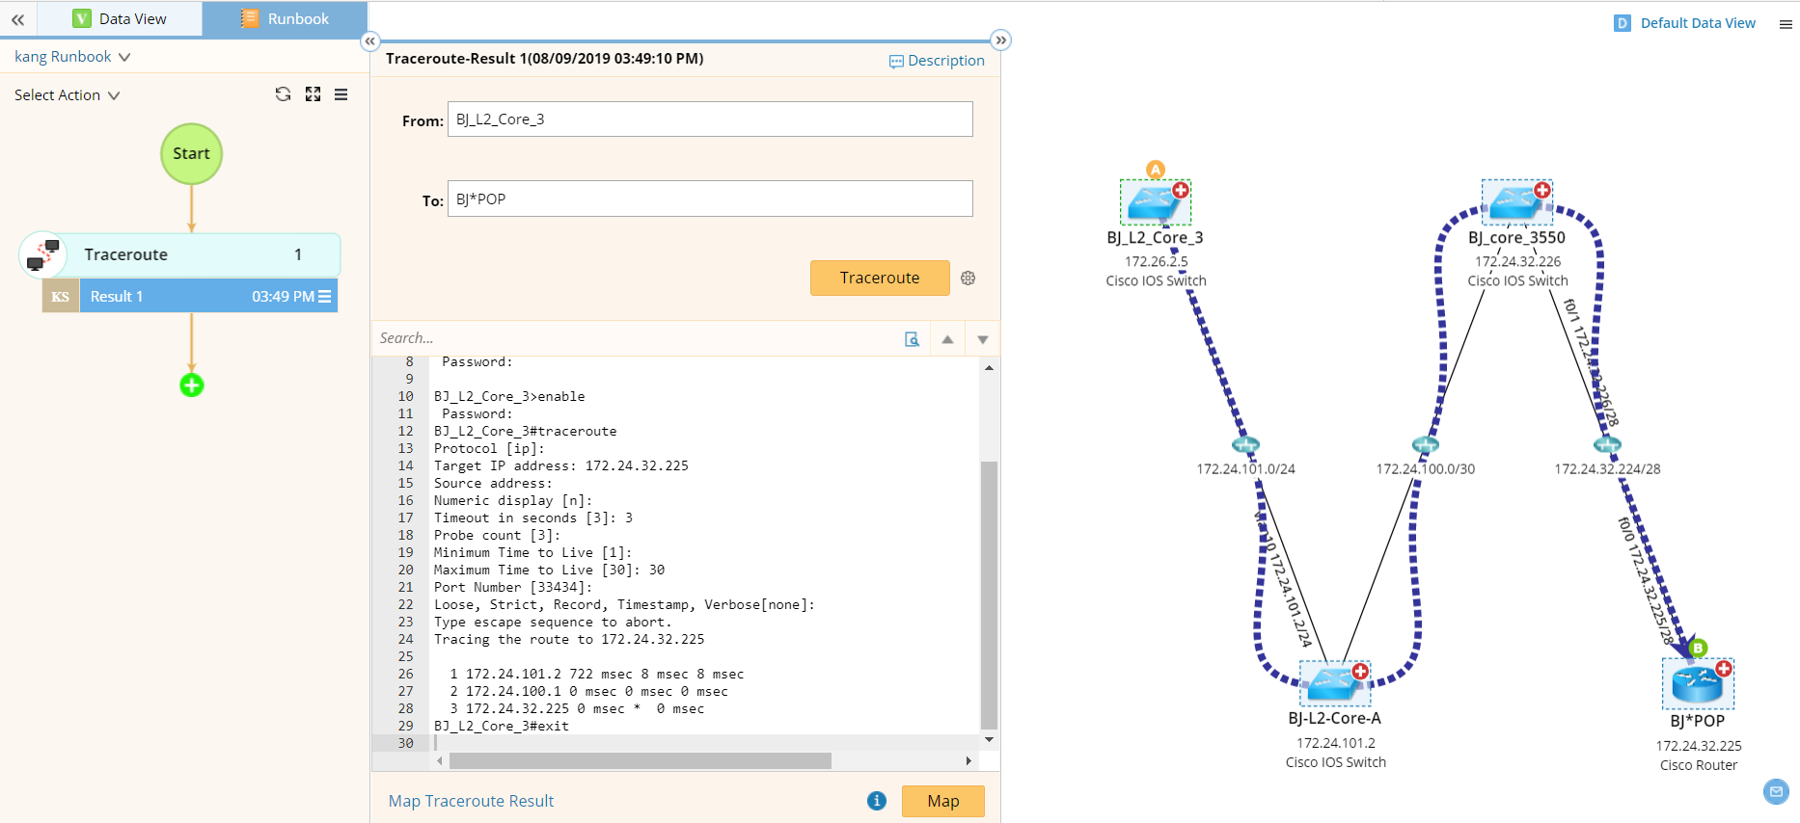1800x823 pixels.
Task: Switch to the Data View tab
Action: tap(121, 19)
